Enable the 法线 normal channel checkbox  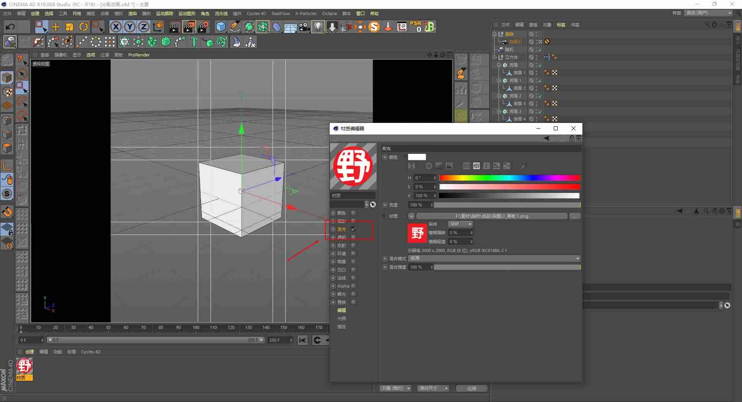353,278
